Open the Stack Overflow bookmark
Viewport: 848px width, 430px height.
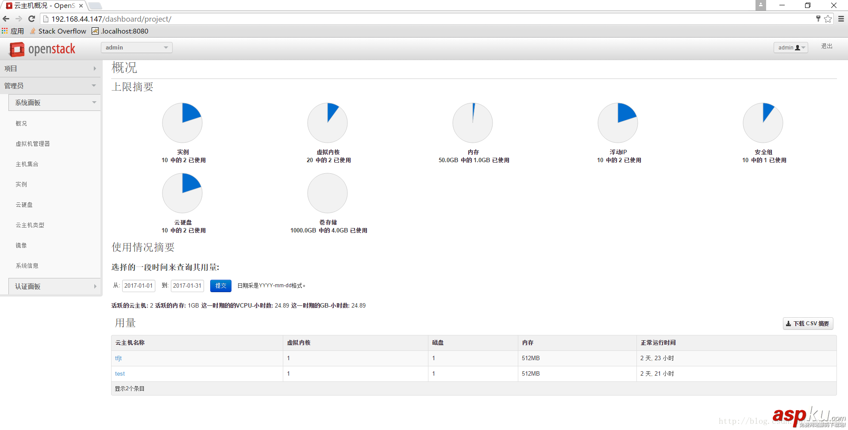(58, 31)
